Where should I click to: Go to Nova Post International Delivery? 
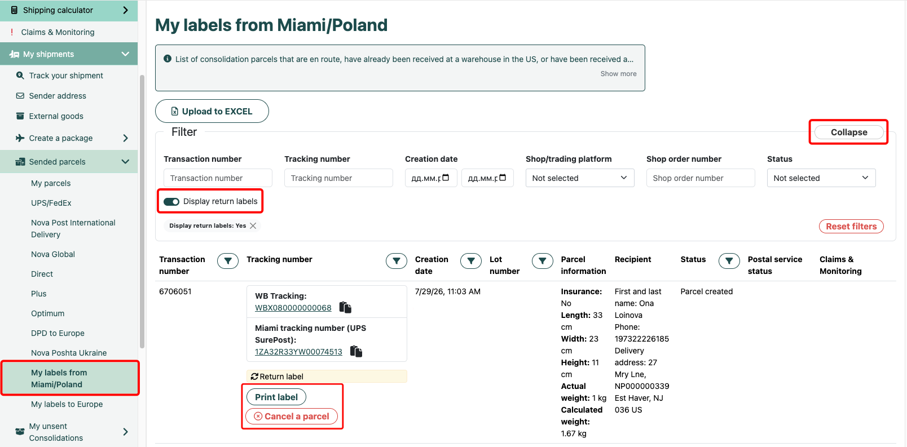[73, 229]
